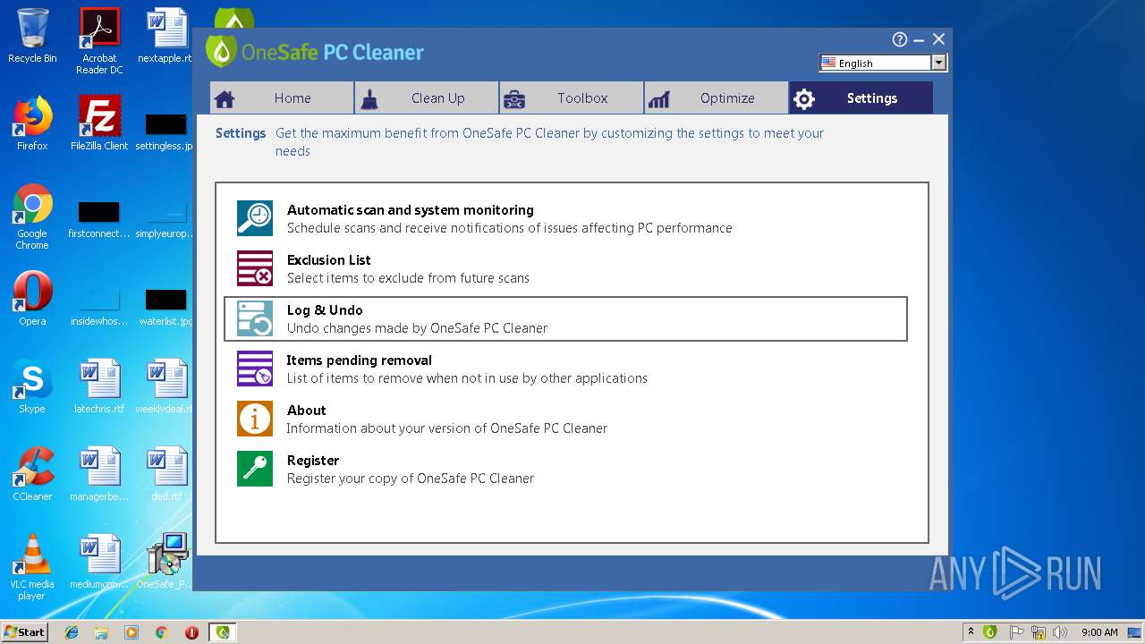Select the insidewhos... desktop file
This screenshot has height=644, width=1145.
(99, 308)
